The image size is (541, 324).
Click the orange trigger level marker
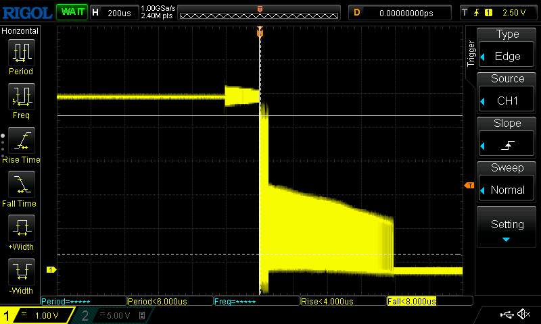tap(468, 185)
